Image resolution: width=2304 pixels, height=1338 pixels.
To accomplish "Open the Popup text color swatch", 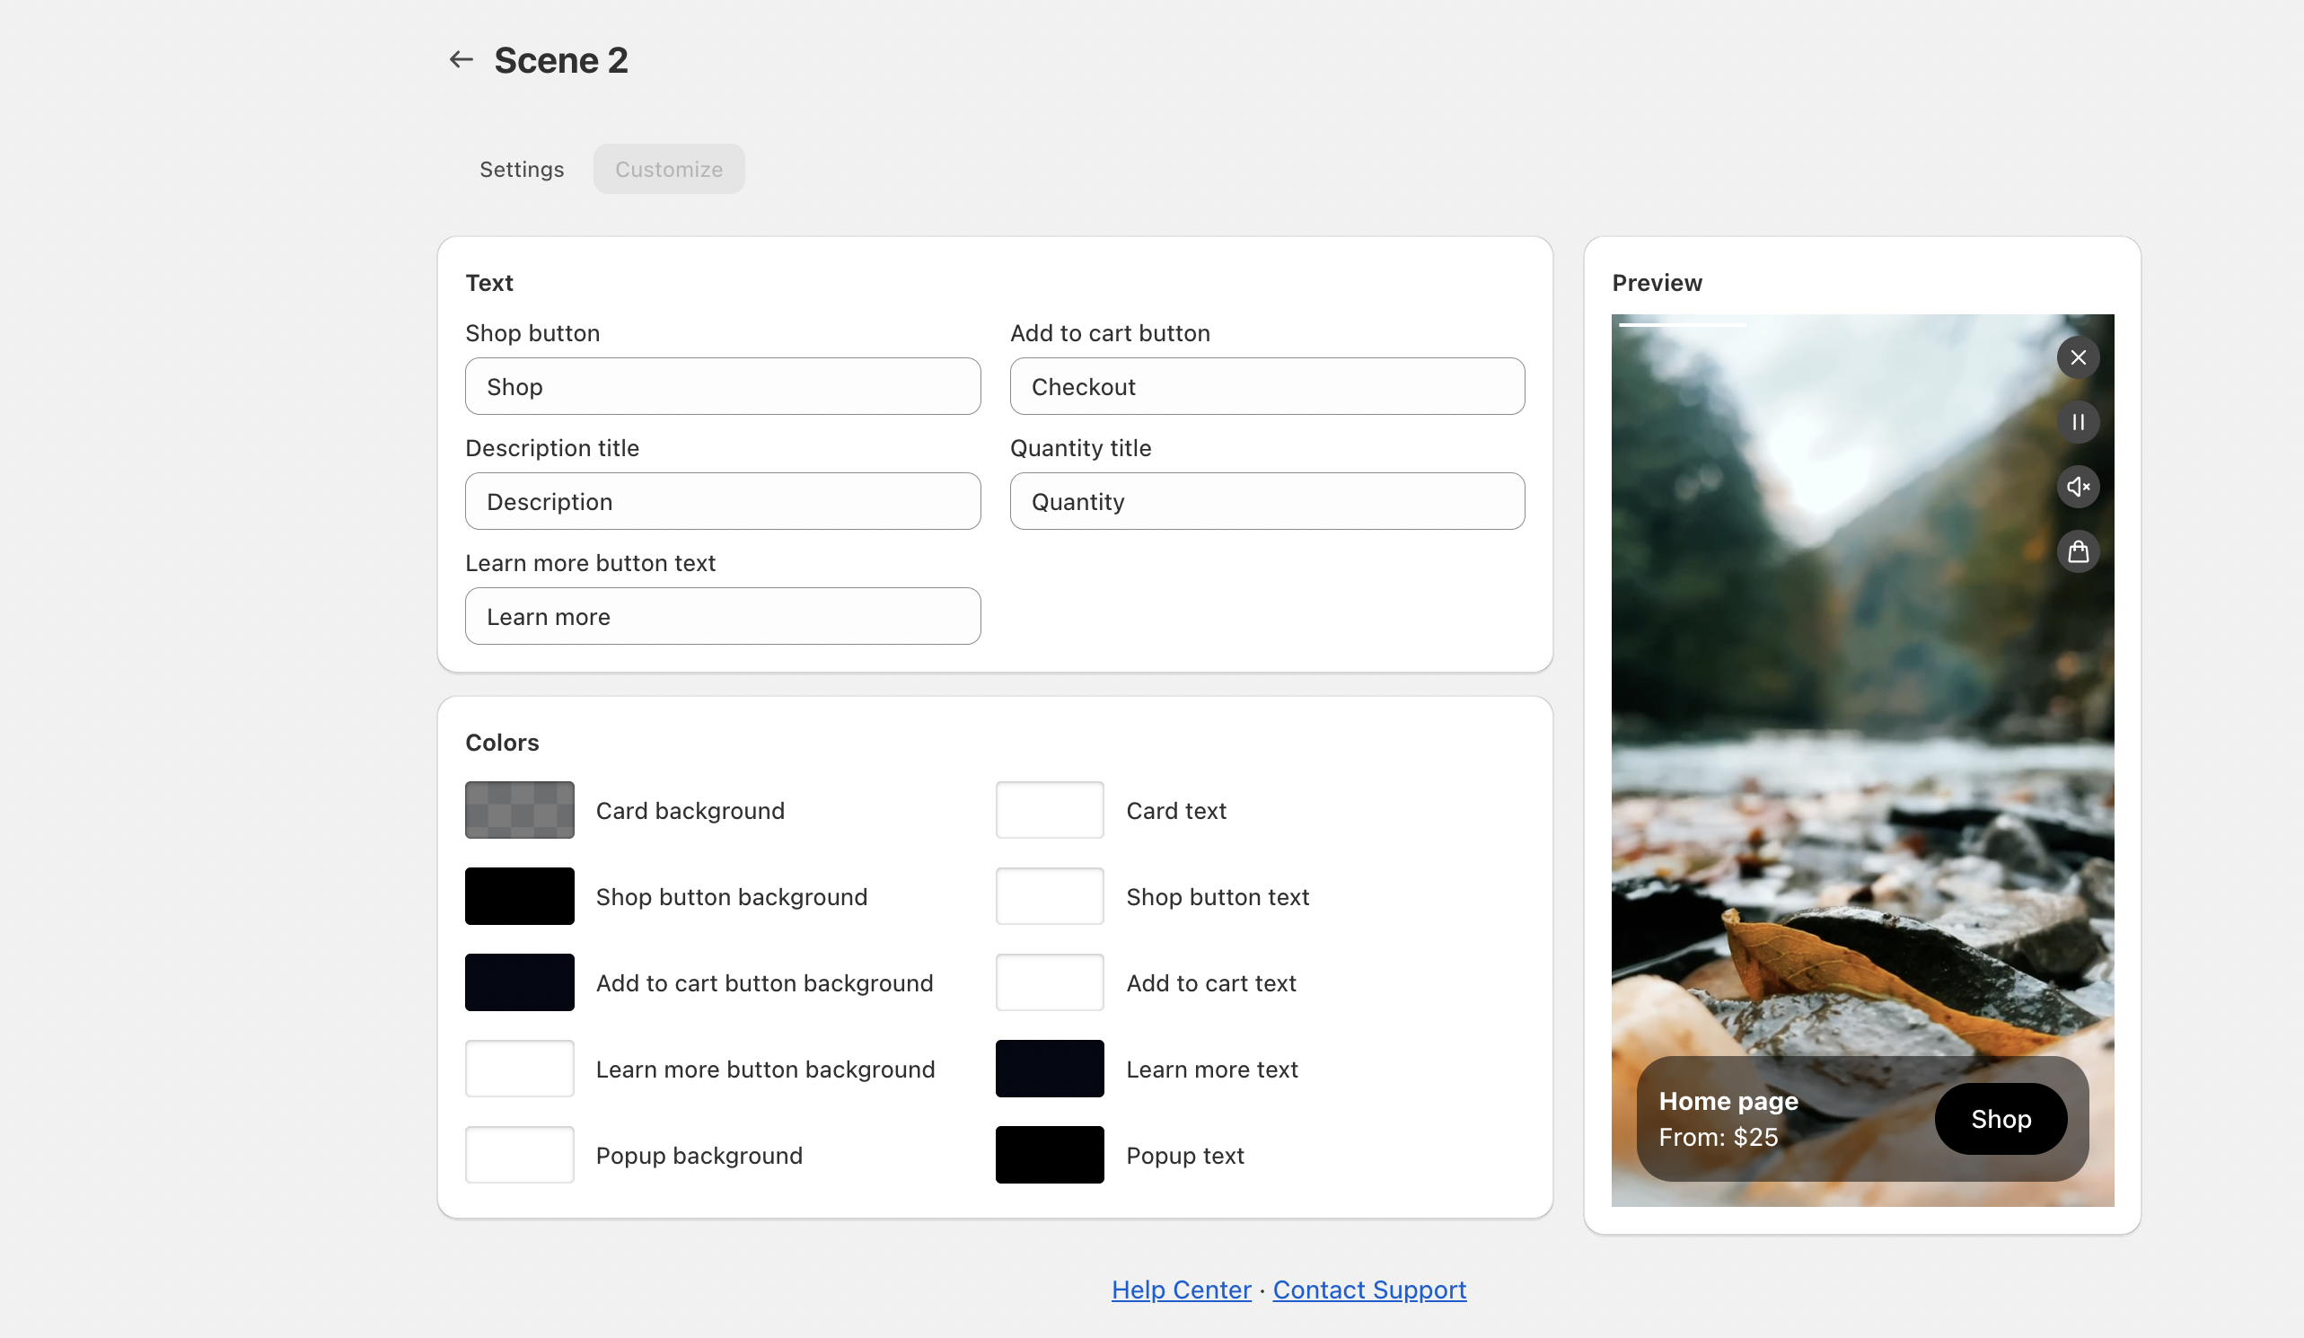I will point(1049,1155).
